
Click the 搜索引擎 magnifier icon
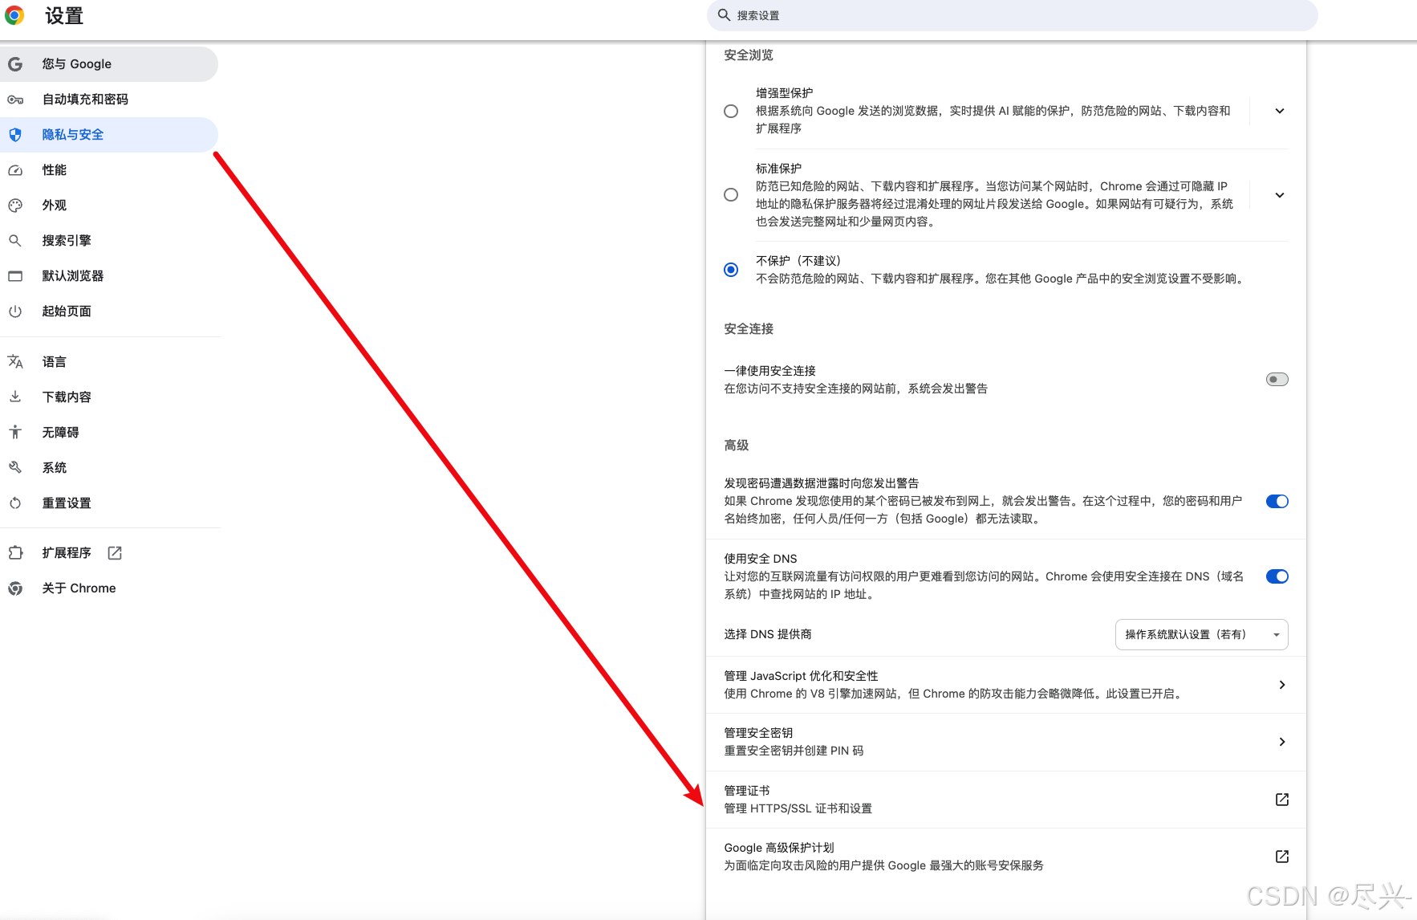pyautogui.click(x=16, y=240)
